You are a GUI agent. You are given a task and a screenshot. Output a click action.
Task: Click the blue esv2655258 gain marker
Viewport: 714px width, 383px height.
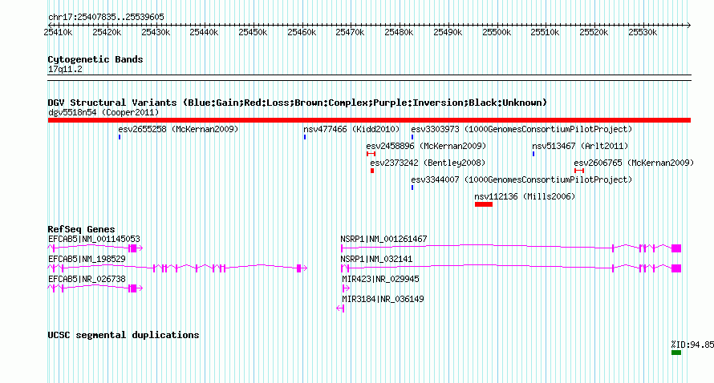(120, 137)
